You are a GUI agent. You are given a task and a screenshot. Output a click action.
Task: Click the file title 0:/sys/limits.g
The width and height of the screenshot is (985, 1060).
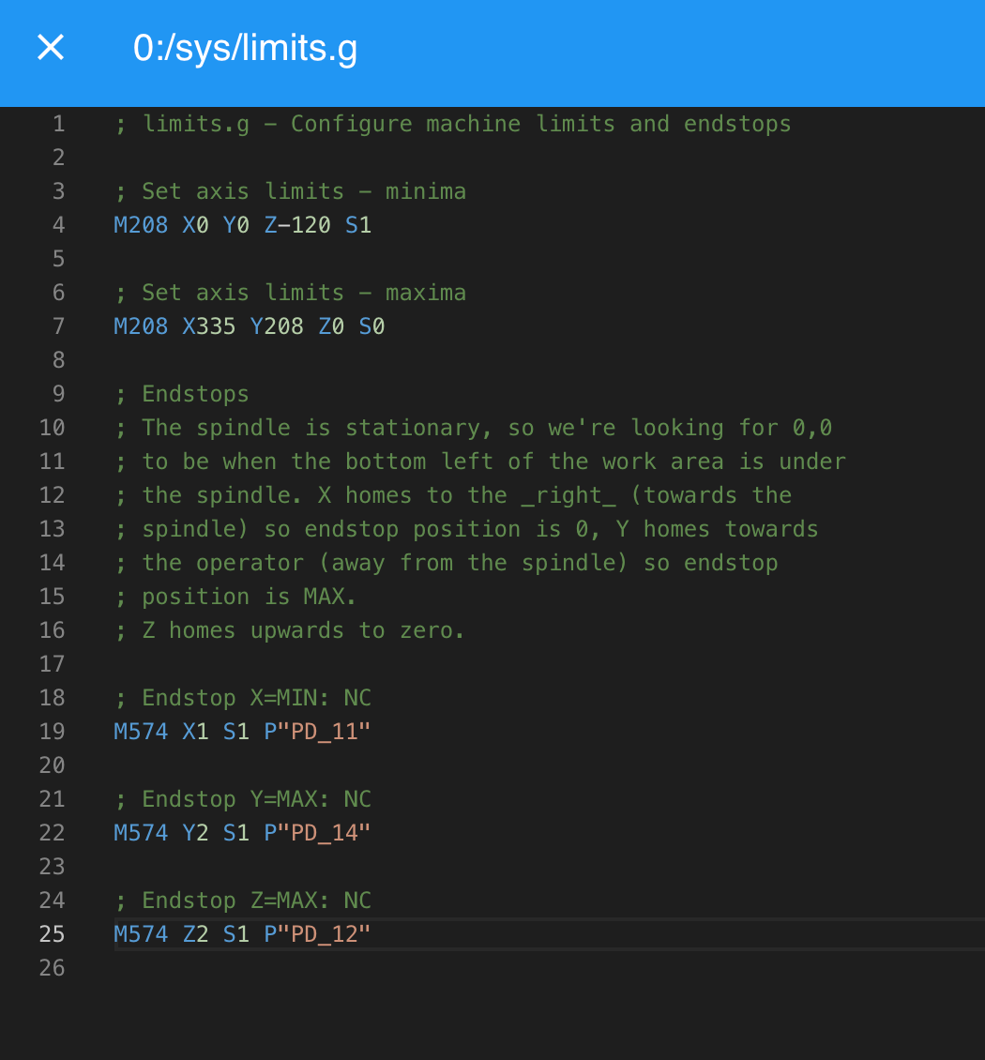point(246,49)
